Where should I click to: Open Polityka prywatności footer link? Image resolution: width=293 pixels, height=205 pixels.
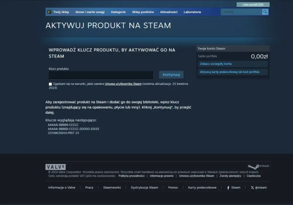(x=131, y=176)
